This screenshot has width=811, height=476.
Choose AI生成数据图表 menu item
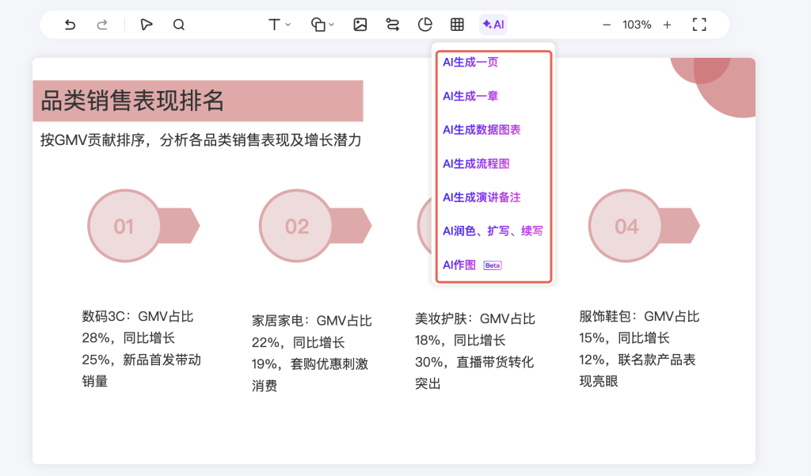tap(482, 130)
